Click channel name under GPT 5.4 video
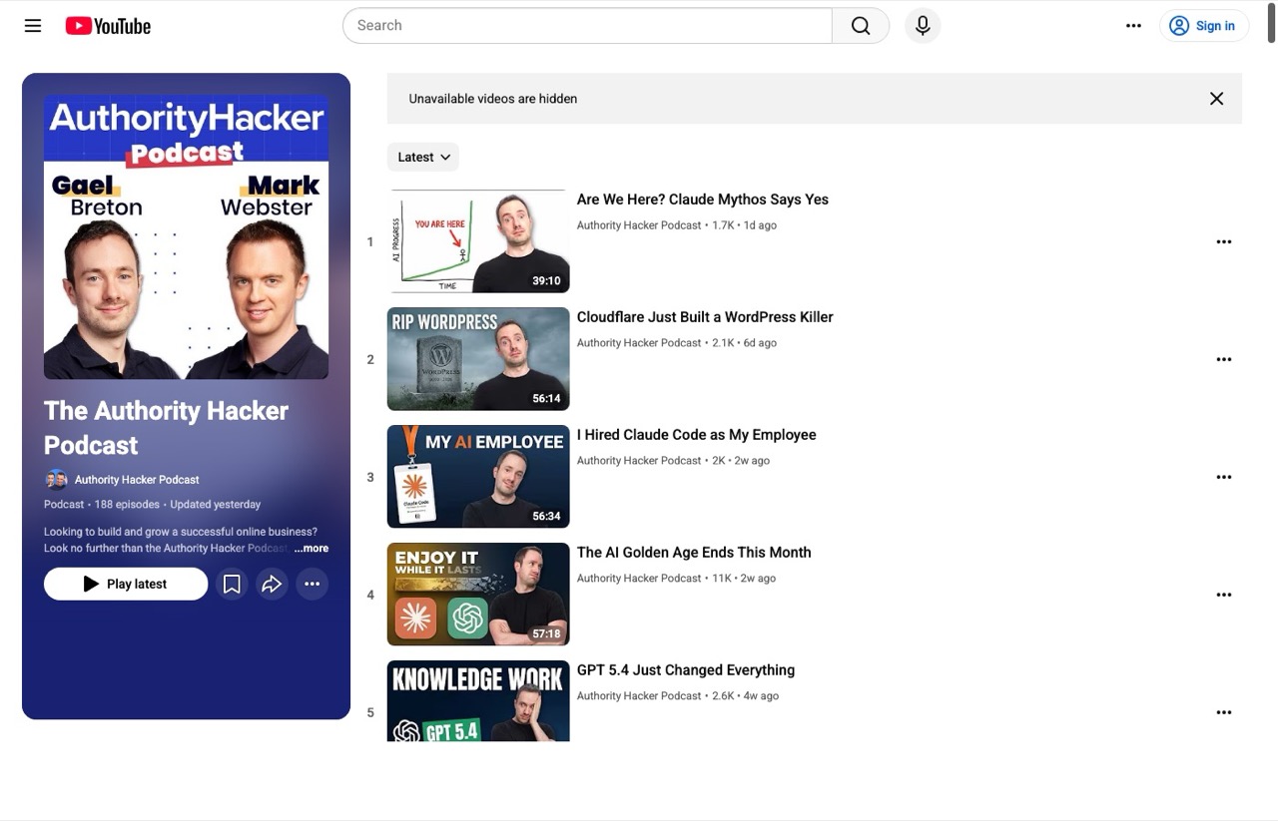Image resolution: width=1278 pixels, height=821 pixels. coord(639,696)
